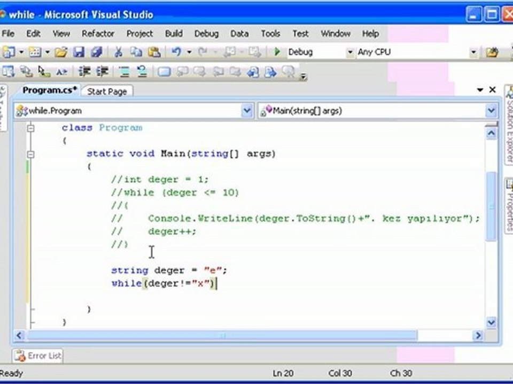Viewport: 513px width, 384px height.
Task: Click the Cut scissors icon
Action: tap(118, 52)
